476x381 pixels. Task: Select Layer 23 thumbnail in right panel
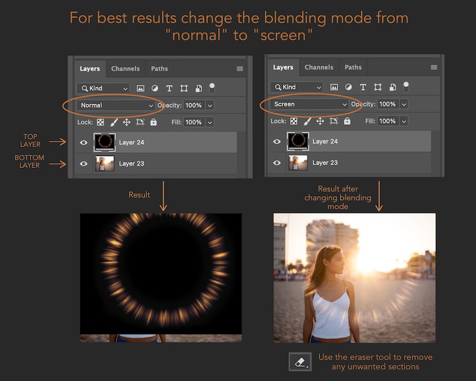298,163
